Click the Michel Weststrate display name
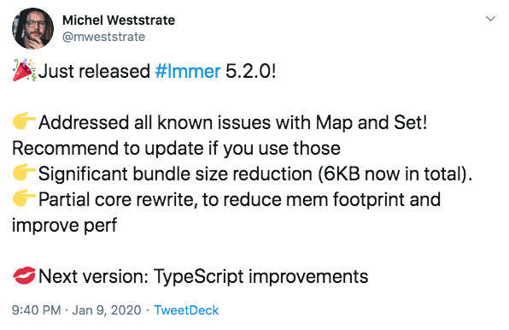The width and height of the screenshot is (509, 330). 119,21
